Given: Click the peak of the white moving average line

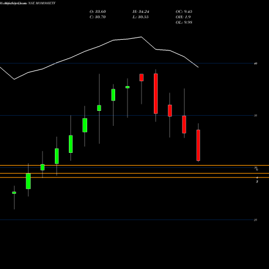Looking at the screenshot, I should (x=141, y=37).
